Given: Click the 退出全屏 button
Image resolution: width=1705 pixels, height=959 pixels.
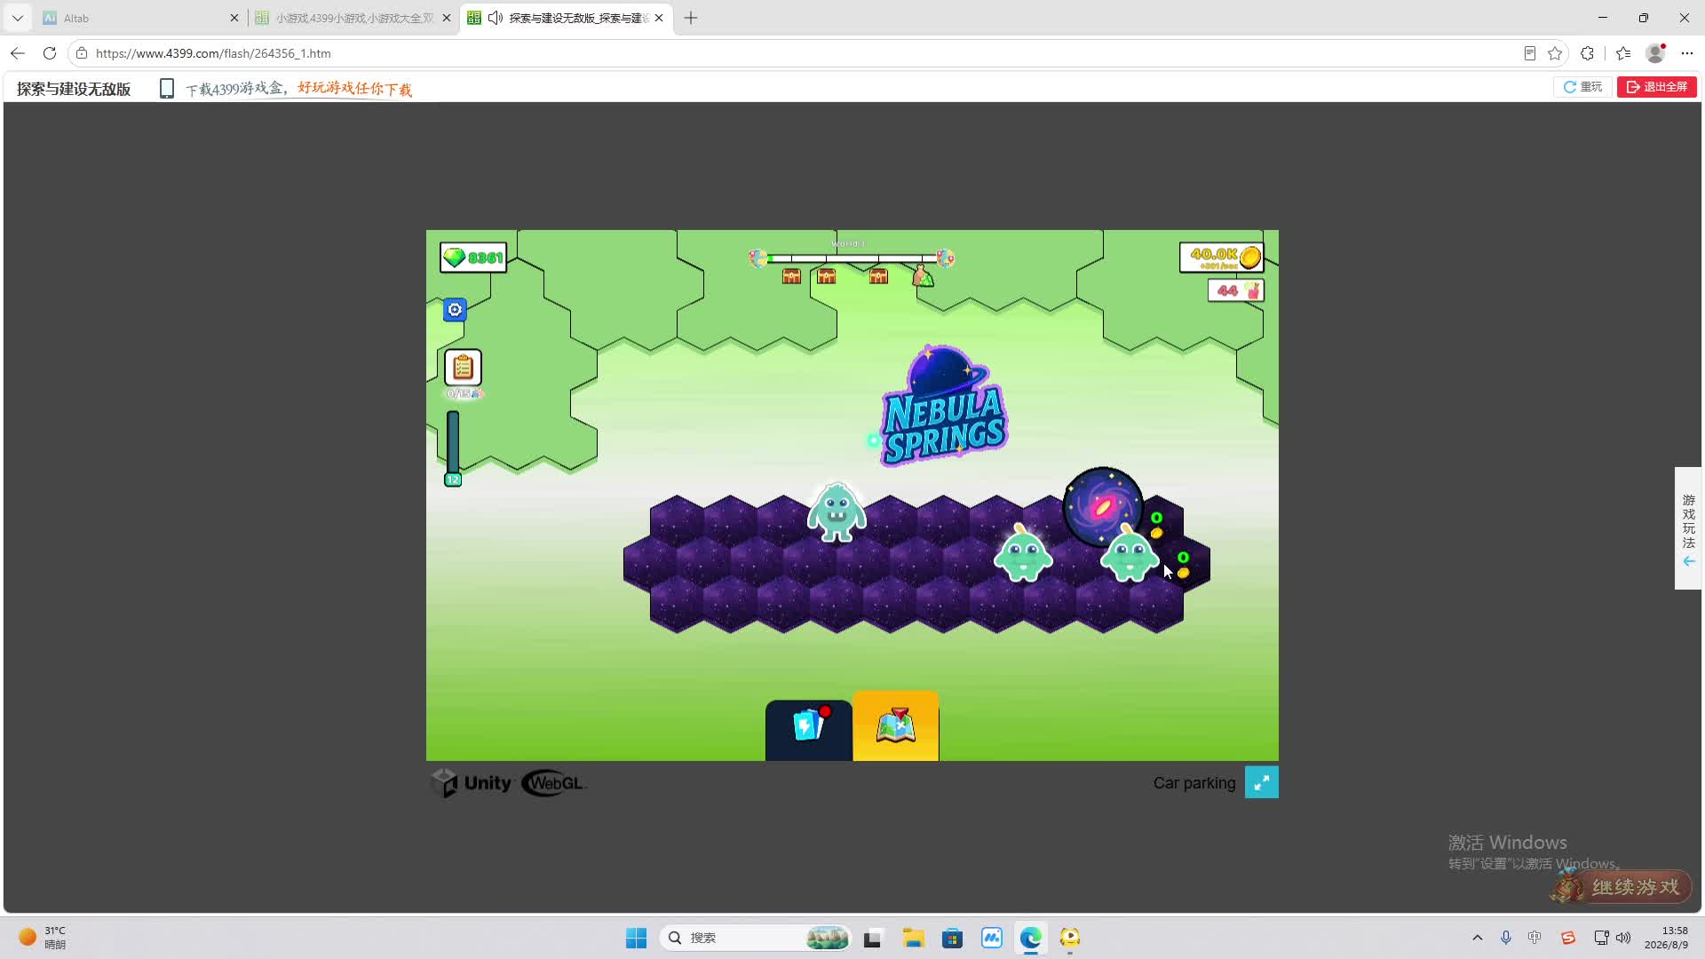Looking at the screenshot, I should point(1657,87).
